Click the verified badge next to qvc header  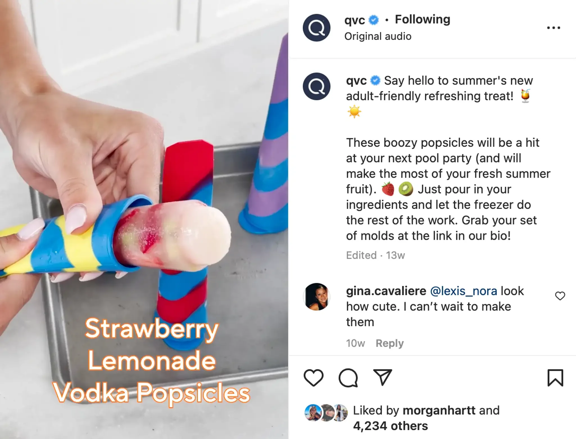374,20
